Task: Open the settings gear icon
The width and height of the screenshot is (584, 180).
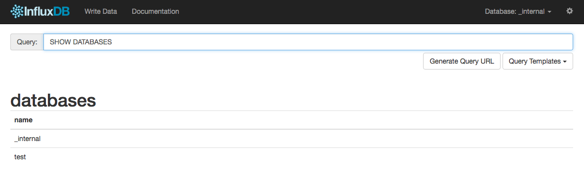Action: [x=570, y=11]
